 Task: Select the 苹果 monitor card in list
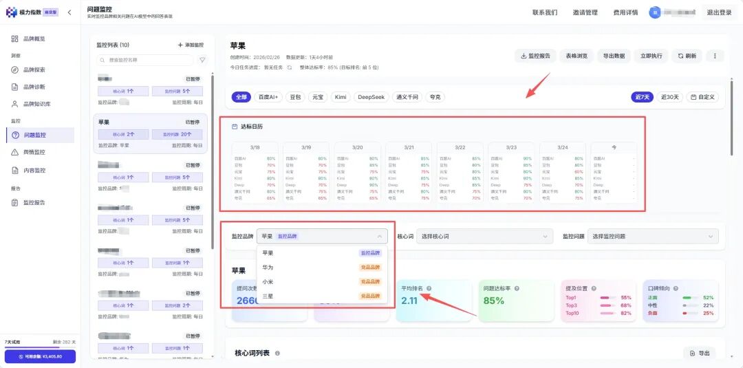[x=150, y=133]
